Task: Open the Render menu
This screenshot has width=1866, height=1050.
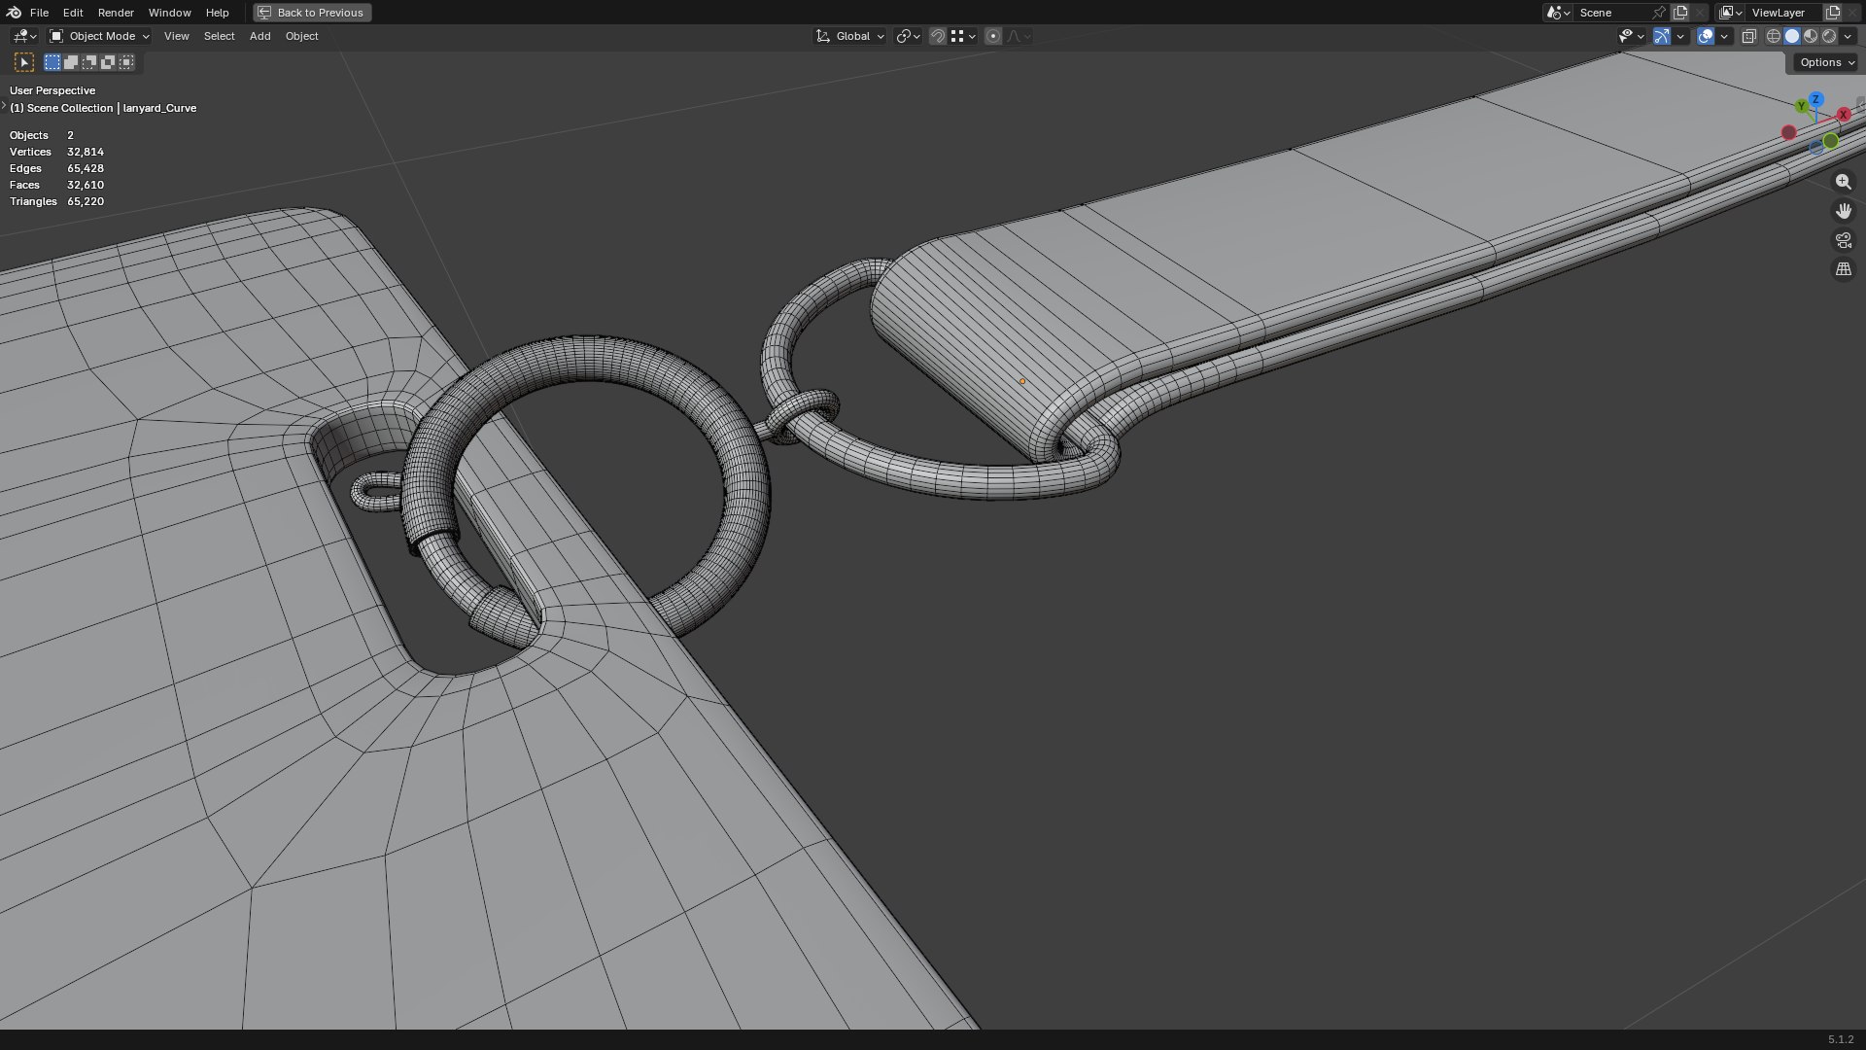Action: (x=116, y=13)
